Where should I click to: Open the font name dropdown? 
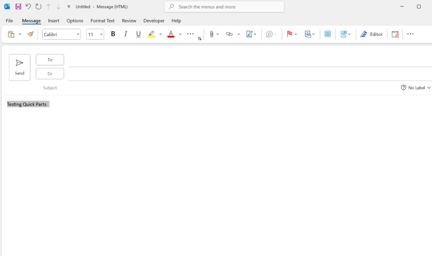coord(78,34)
